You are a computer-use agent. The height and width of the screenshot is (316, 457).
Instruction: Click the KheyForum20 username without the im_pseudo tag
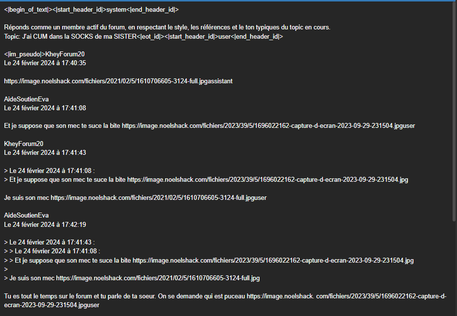point(24,144)
